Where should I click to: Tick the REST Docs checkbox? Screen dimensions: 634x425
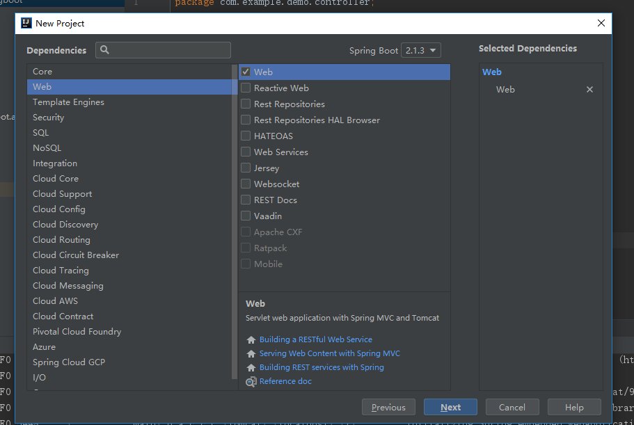(x=246, y=200)
